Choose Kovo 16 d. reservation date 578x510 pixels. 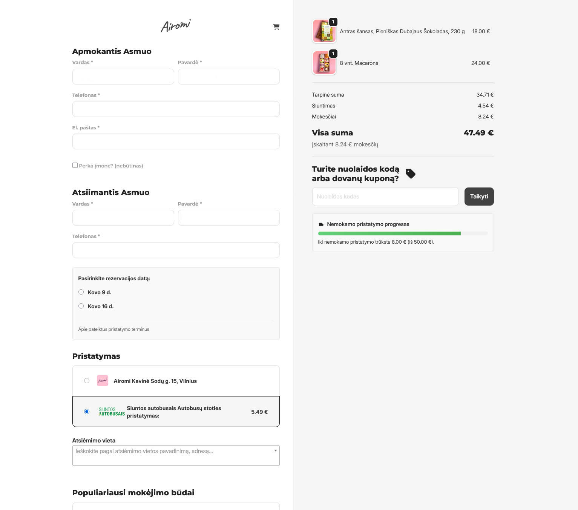coord(81,306)
